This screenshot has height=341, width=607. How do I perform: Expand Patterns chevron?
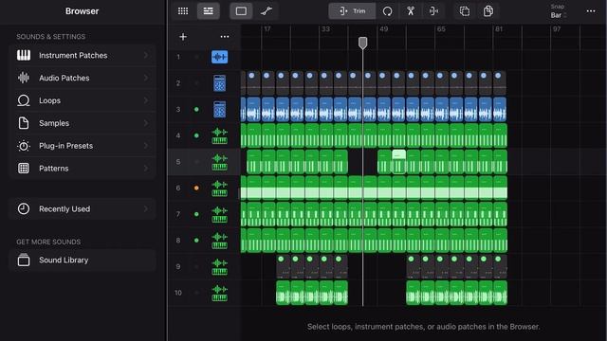pyautogui.click(x=146, y=169)
